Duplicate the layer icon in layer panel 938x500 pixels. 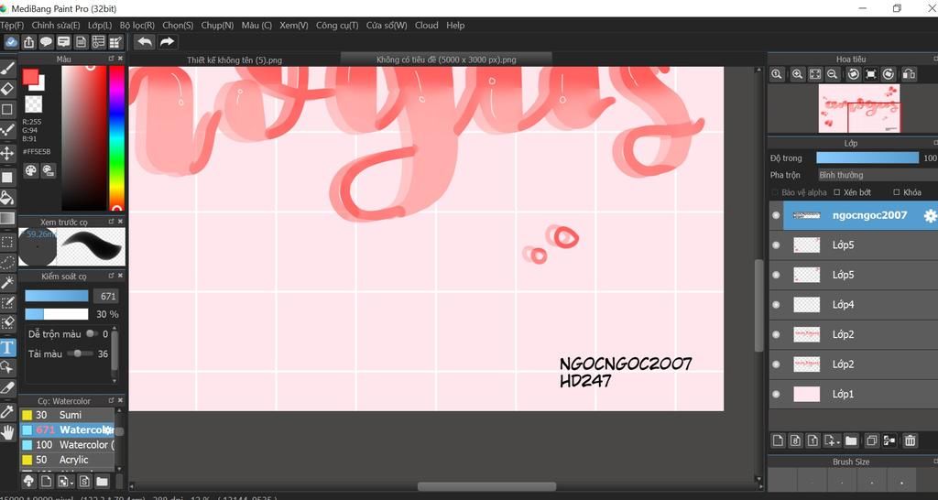tap(872, 440)
